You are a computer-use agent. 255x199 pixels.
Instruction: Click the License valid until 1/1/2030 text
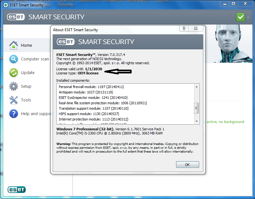[79, 69]
